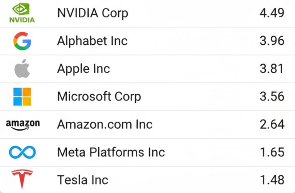The height and width of the screenshot is (193, 295).
Task: Open the Alphabet Inc holding
Action: click(x=92, y=41)
